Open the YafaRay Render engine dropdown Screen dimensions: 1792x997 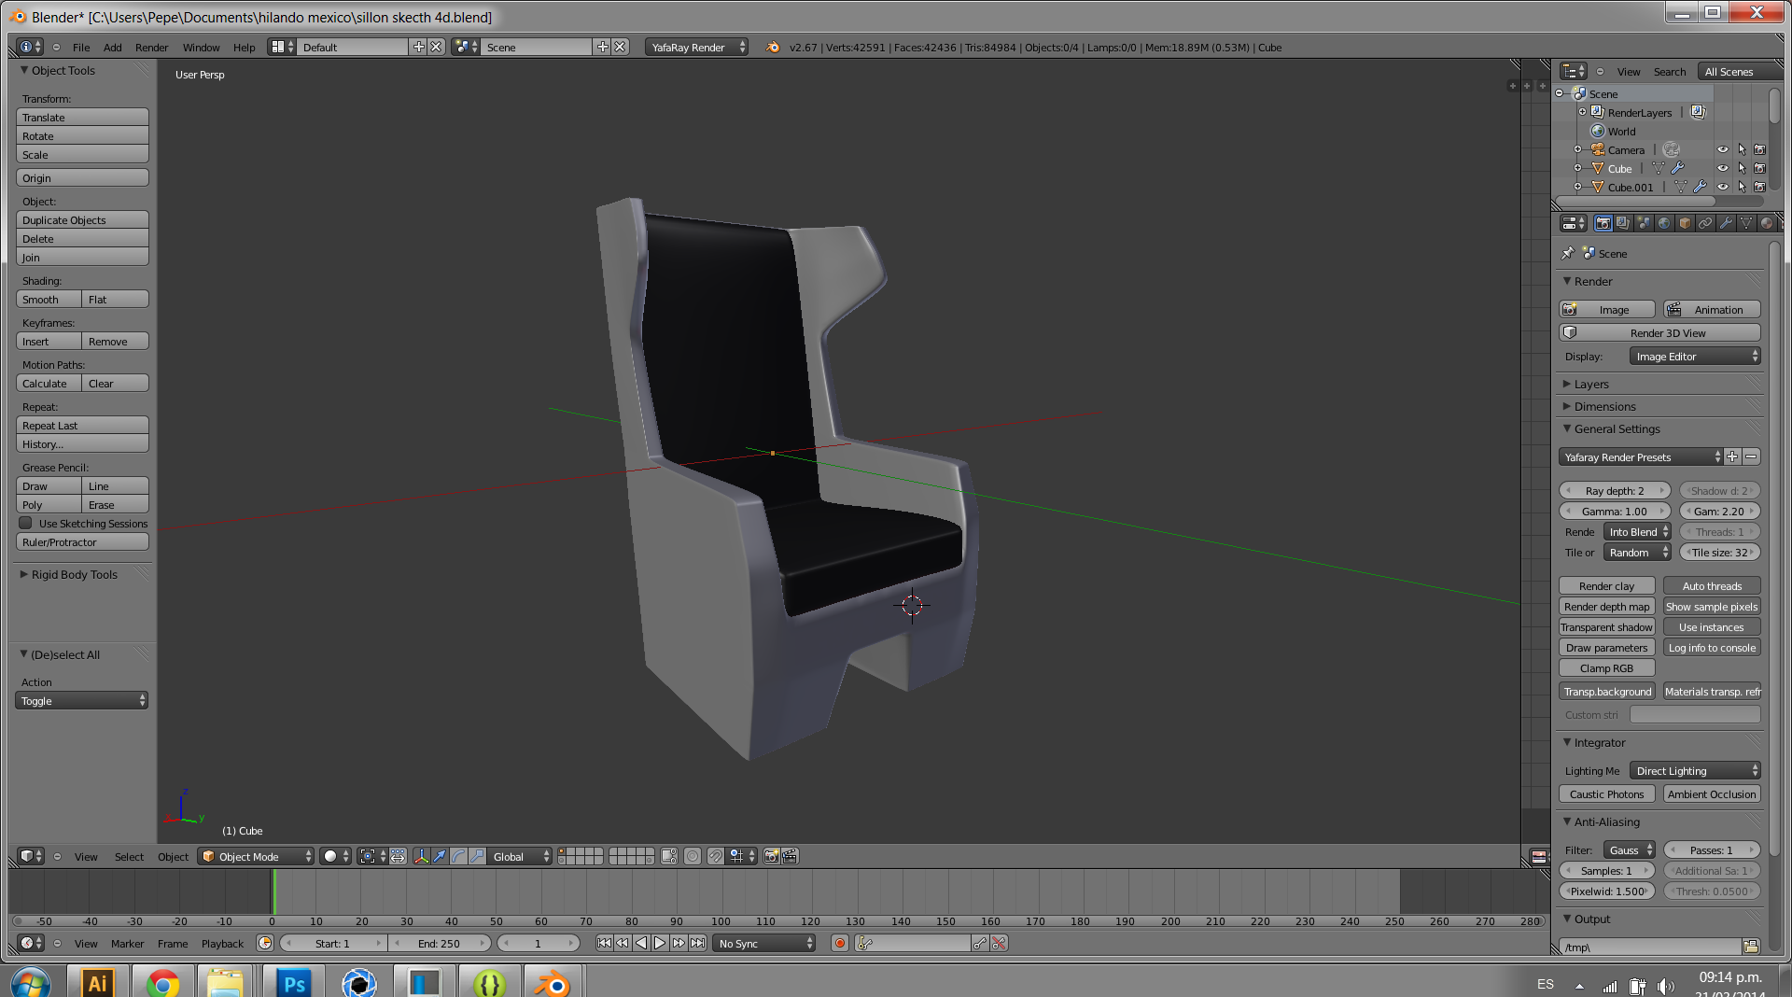(x=696, y=47)
